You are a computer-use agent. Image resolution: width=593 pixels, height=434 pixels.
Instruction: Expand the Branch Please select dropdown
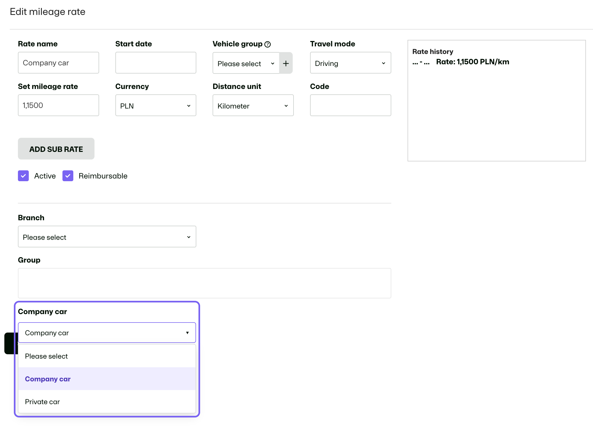107,237
